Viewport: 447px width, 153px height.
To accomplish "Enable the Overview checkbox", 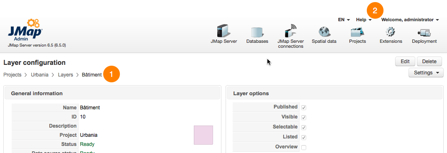I will point(304,148).
